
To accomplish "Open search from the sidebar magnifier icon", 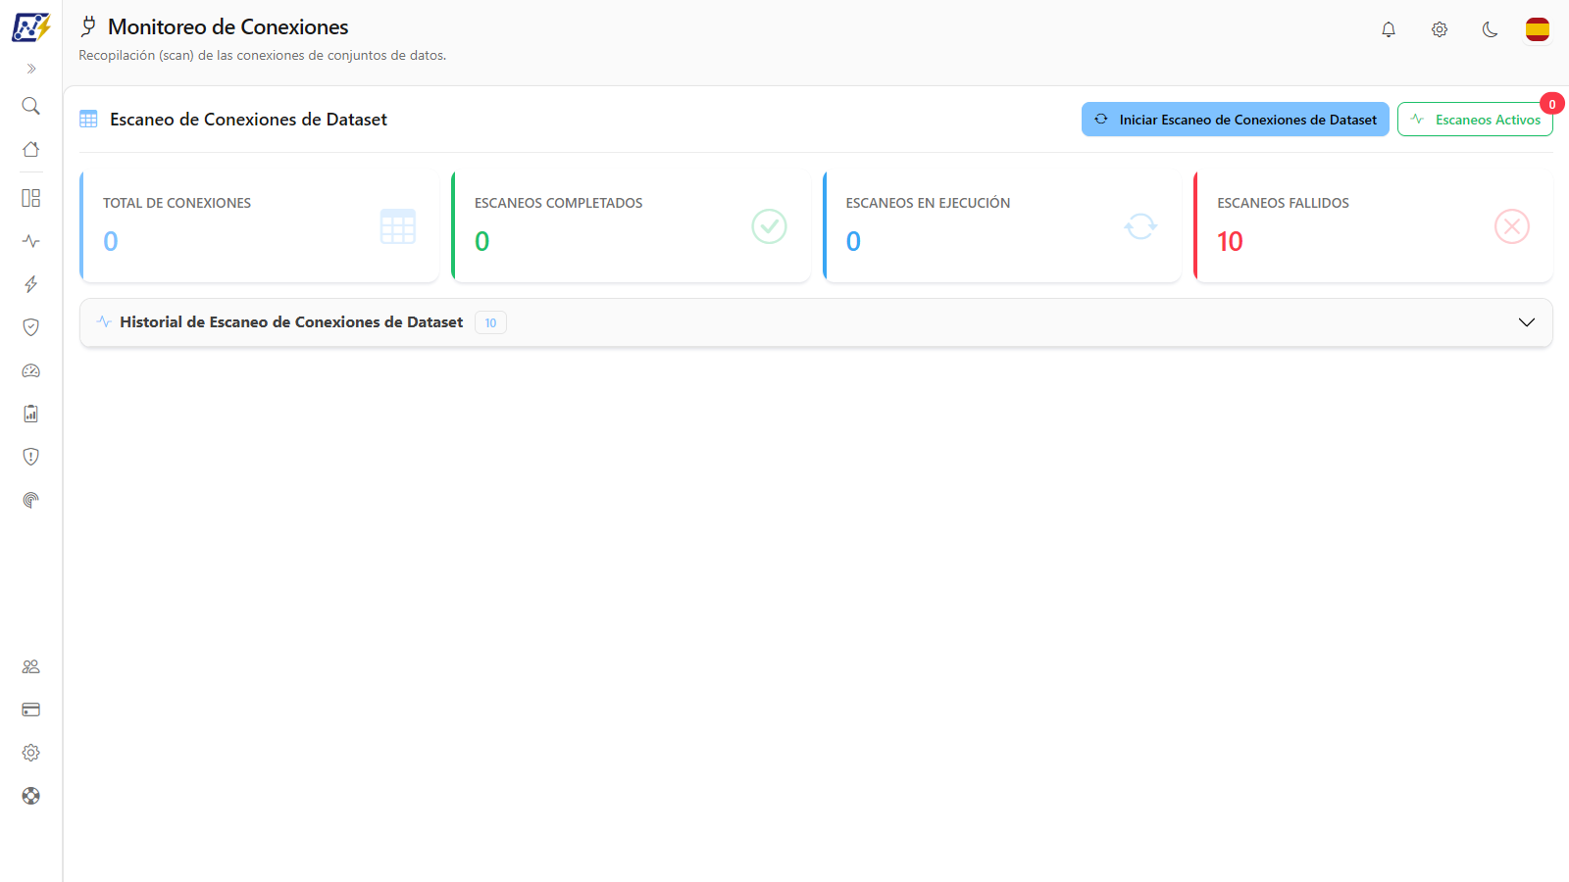I will [x=31, y=106].
